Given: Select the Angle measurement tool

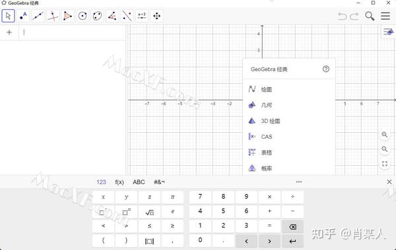Looking at the screenshot, I should pos(112,16).
